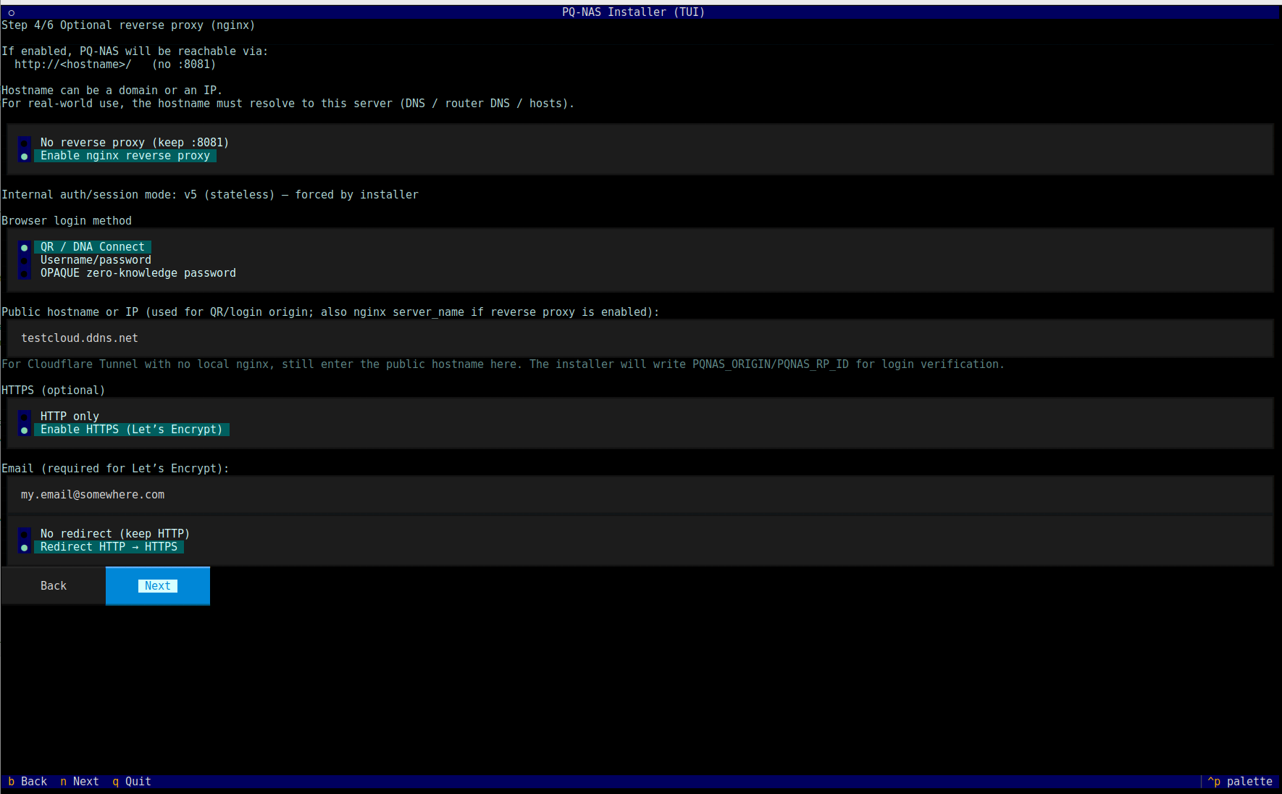Click the public hostname field testcloud.ddns.net
Viewport: 1282px width, 794px height.
coord(640,338)
